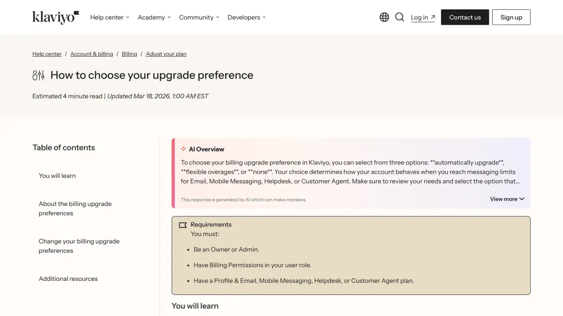Click the Sign up button
563x316 pixels.
click(x=511, y=17)
